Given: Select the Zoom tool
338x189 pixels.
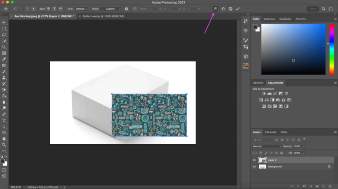Looking at the screenshot, I should (x=4, y=145).
